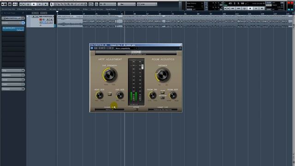Toggle switch between Head Size and Ear Size
The image size is (295, 166).
pyautogui.click(x=110, y=94)
